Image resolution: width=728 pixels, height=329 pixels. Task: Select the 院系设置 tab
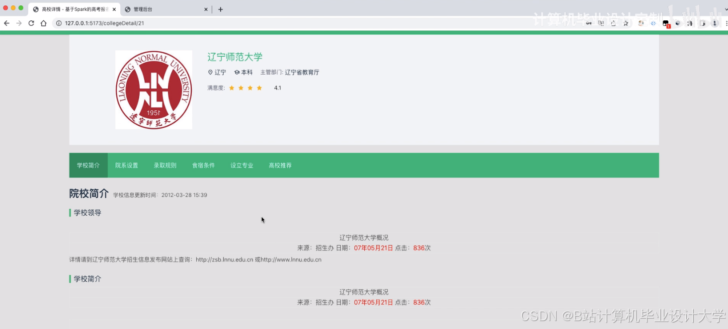pos(126,165)
